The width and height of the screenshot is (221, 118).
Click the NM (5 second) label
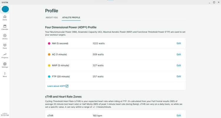click(60, 43)
